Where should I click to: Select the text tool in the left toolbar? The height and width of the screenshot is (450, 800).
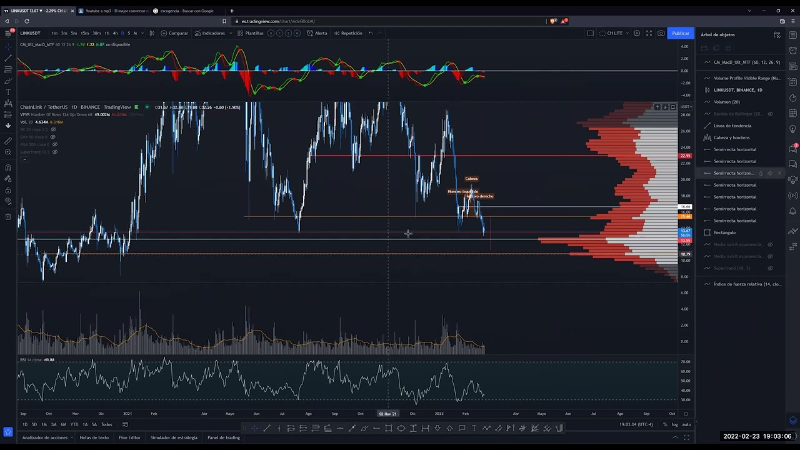8,92
